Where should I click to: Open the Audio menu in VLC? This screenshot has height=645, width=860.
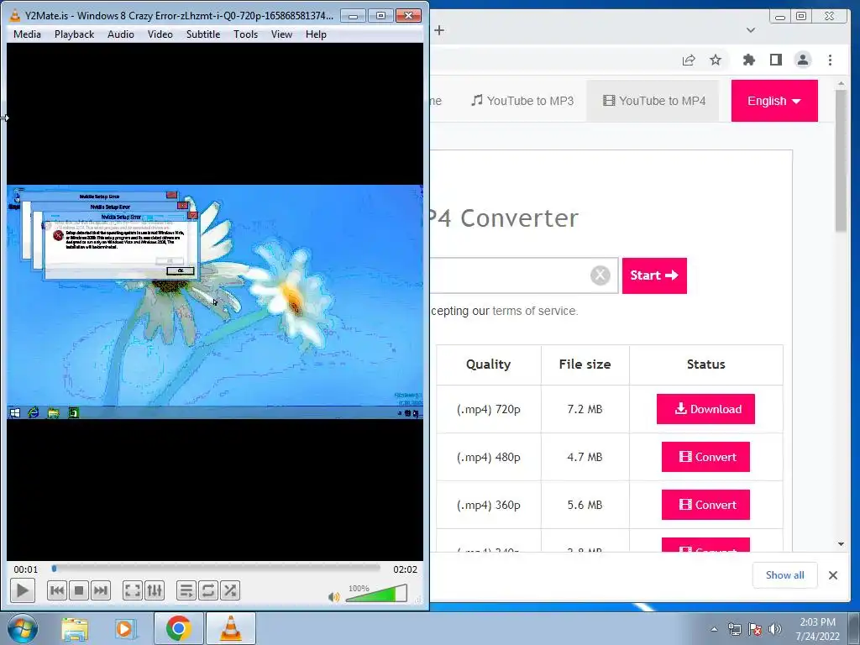pos(121,34)
